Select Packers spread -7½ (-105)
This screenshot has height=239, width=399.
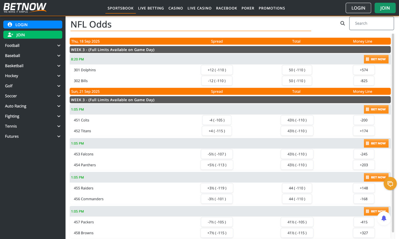coord(217,222)
